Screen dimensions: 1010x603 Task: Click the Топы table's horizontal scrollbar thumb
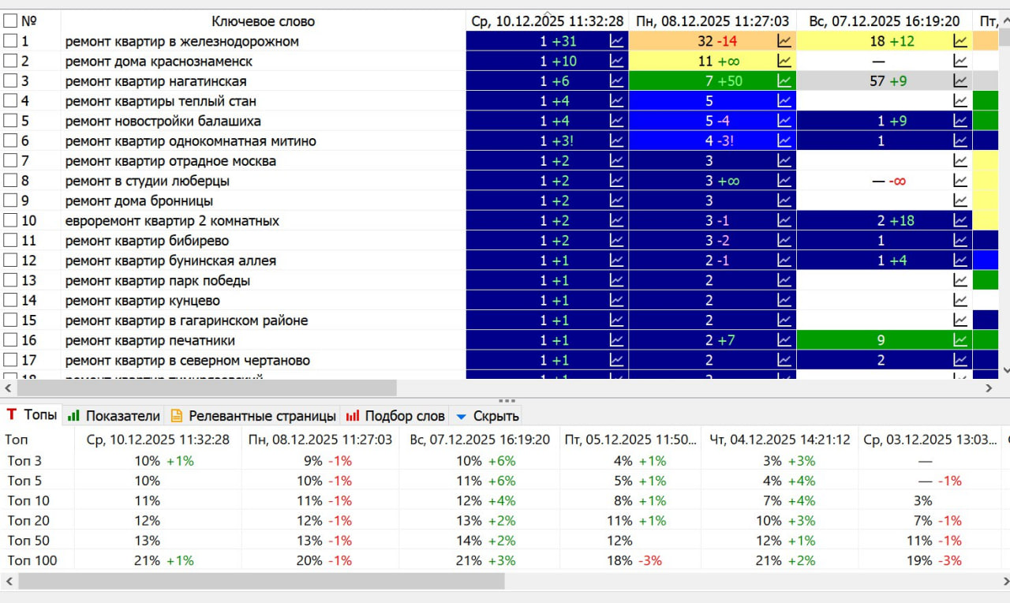(261, 581)
